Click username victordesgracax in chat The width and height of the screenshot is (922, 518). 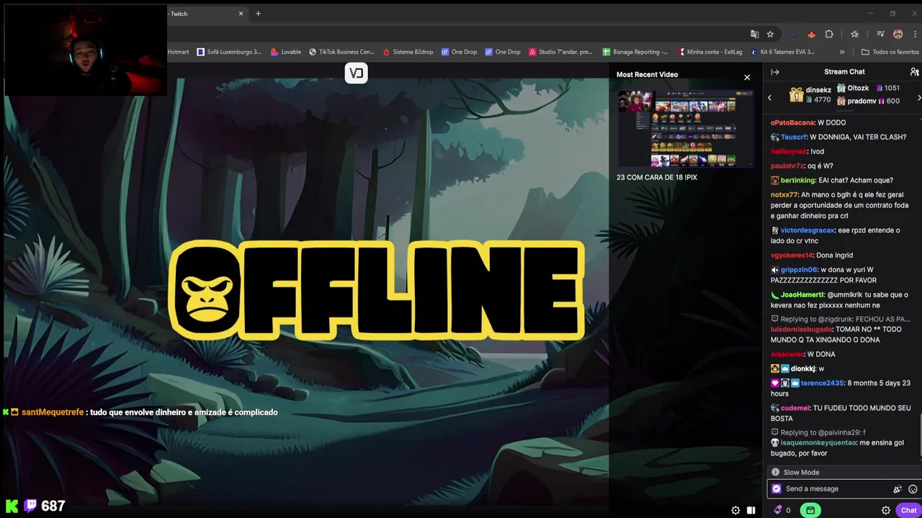[807, 230]
